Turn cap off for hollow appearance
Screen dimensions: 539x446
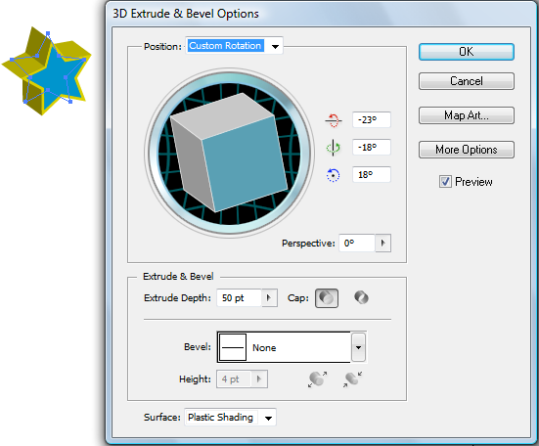[x=361, y=297]
